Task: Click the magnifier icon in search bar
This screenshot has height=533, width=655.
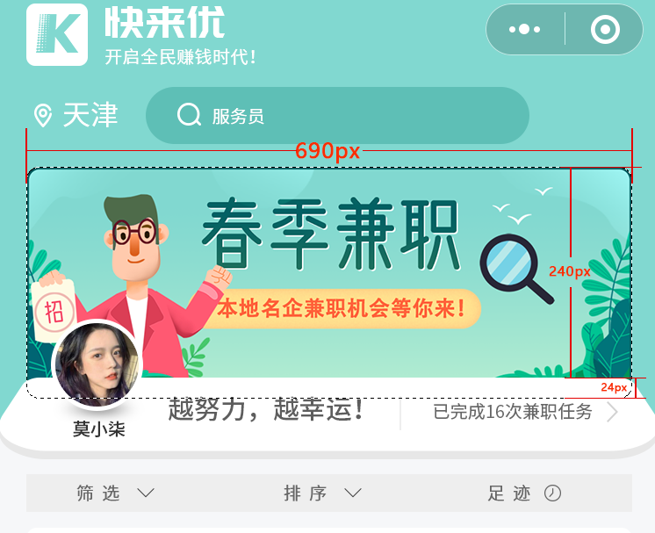Action: (x=190, y=114)
